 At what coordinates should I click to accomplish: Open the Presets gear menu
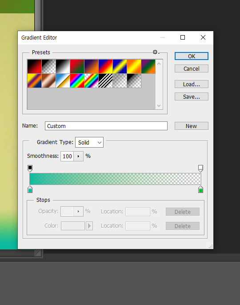coord(156,52)
